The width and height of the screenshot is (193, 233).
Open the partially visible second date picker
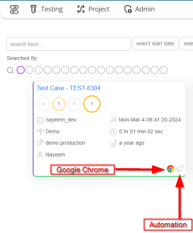tap(187, 43)
